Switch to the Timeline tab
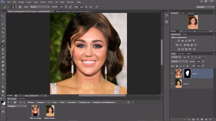This screenshot has width=216, height=121. (22, 99)
